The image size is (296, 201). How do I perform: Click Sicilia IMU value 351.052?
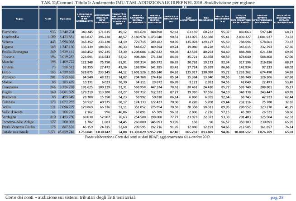pos(140,107)
